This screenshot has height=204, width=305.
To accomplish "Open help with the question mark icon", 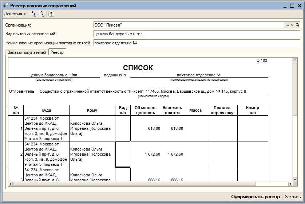I will click(x=51, y=14).
